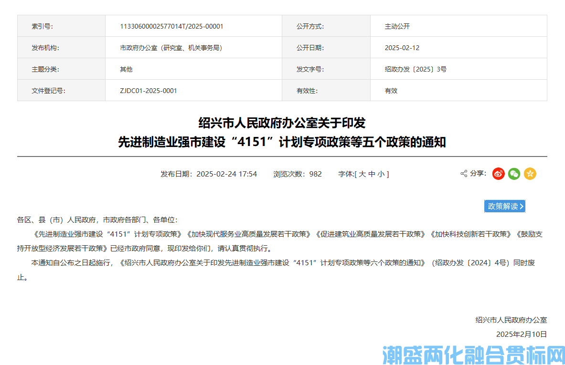The width and height of the screenshot is (565, 365).
Task: Click the 公开日期 label
Action: point(310,48)
